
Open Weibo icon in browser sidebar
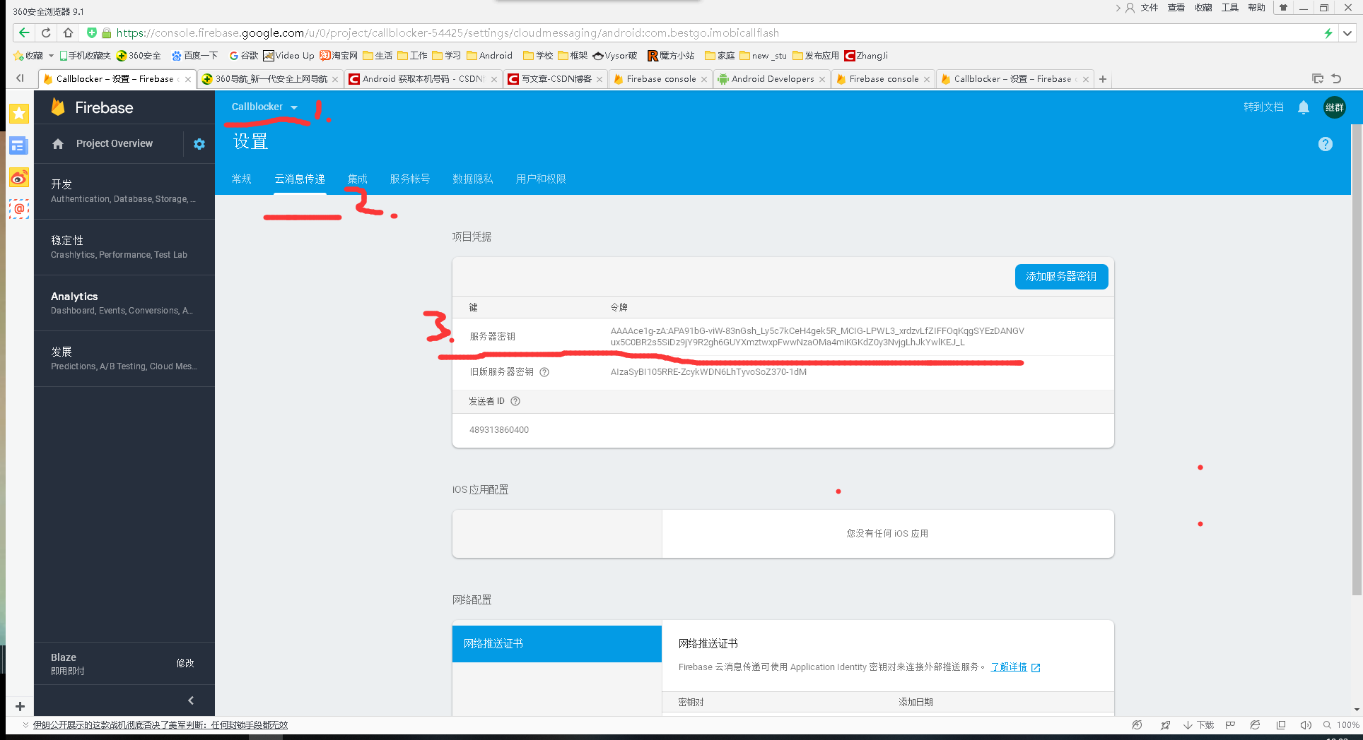click(x=19, y=178)
